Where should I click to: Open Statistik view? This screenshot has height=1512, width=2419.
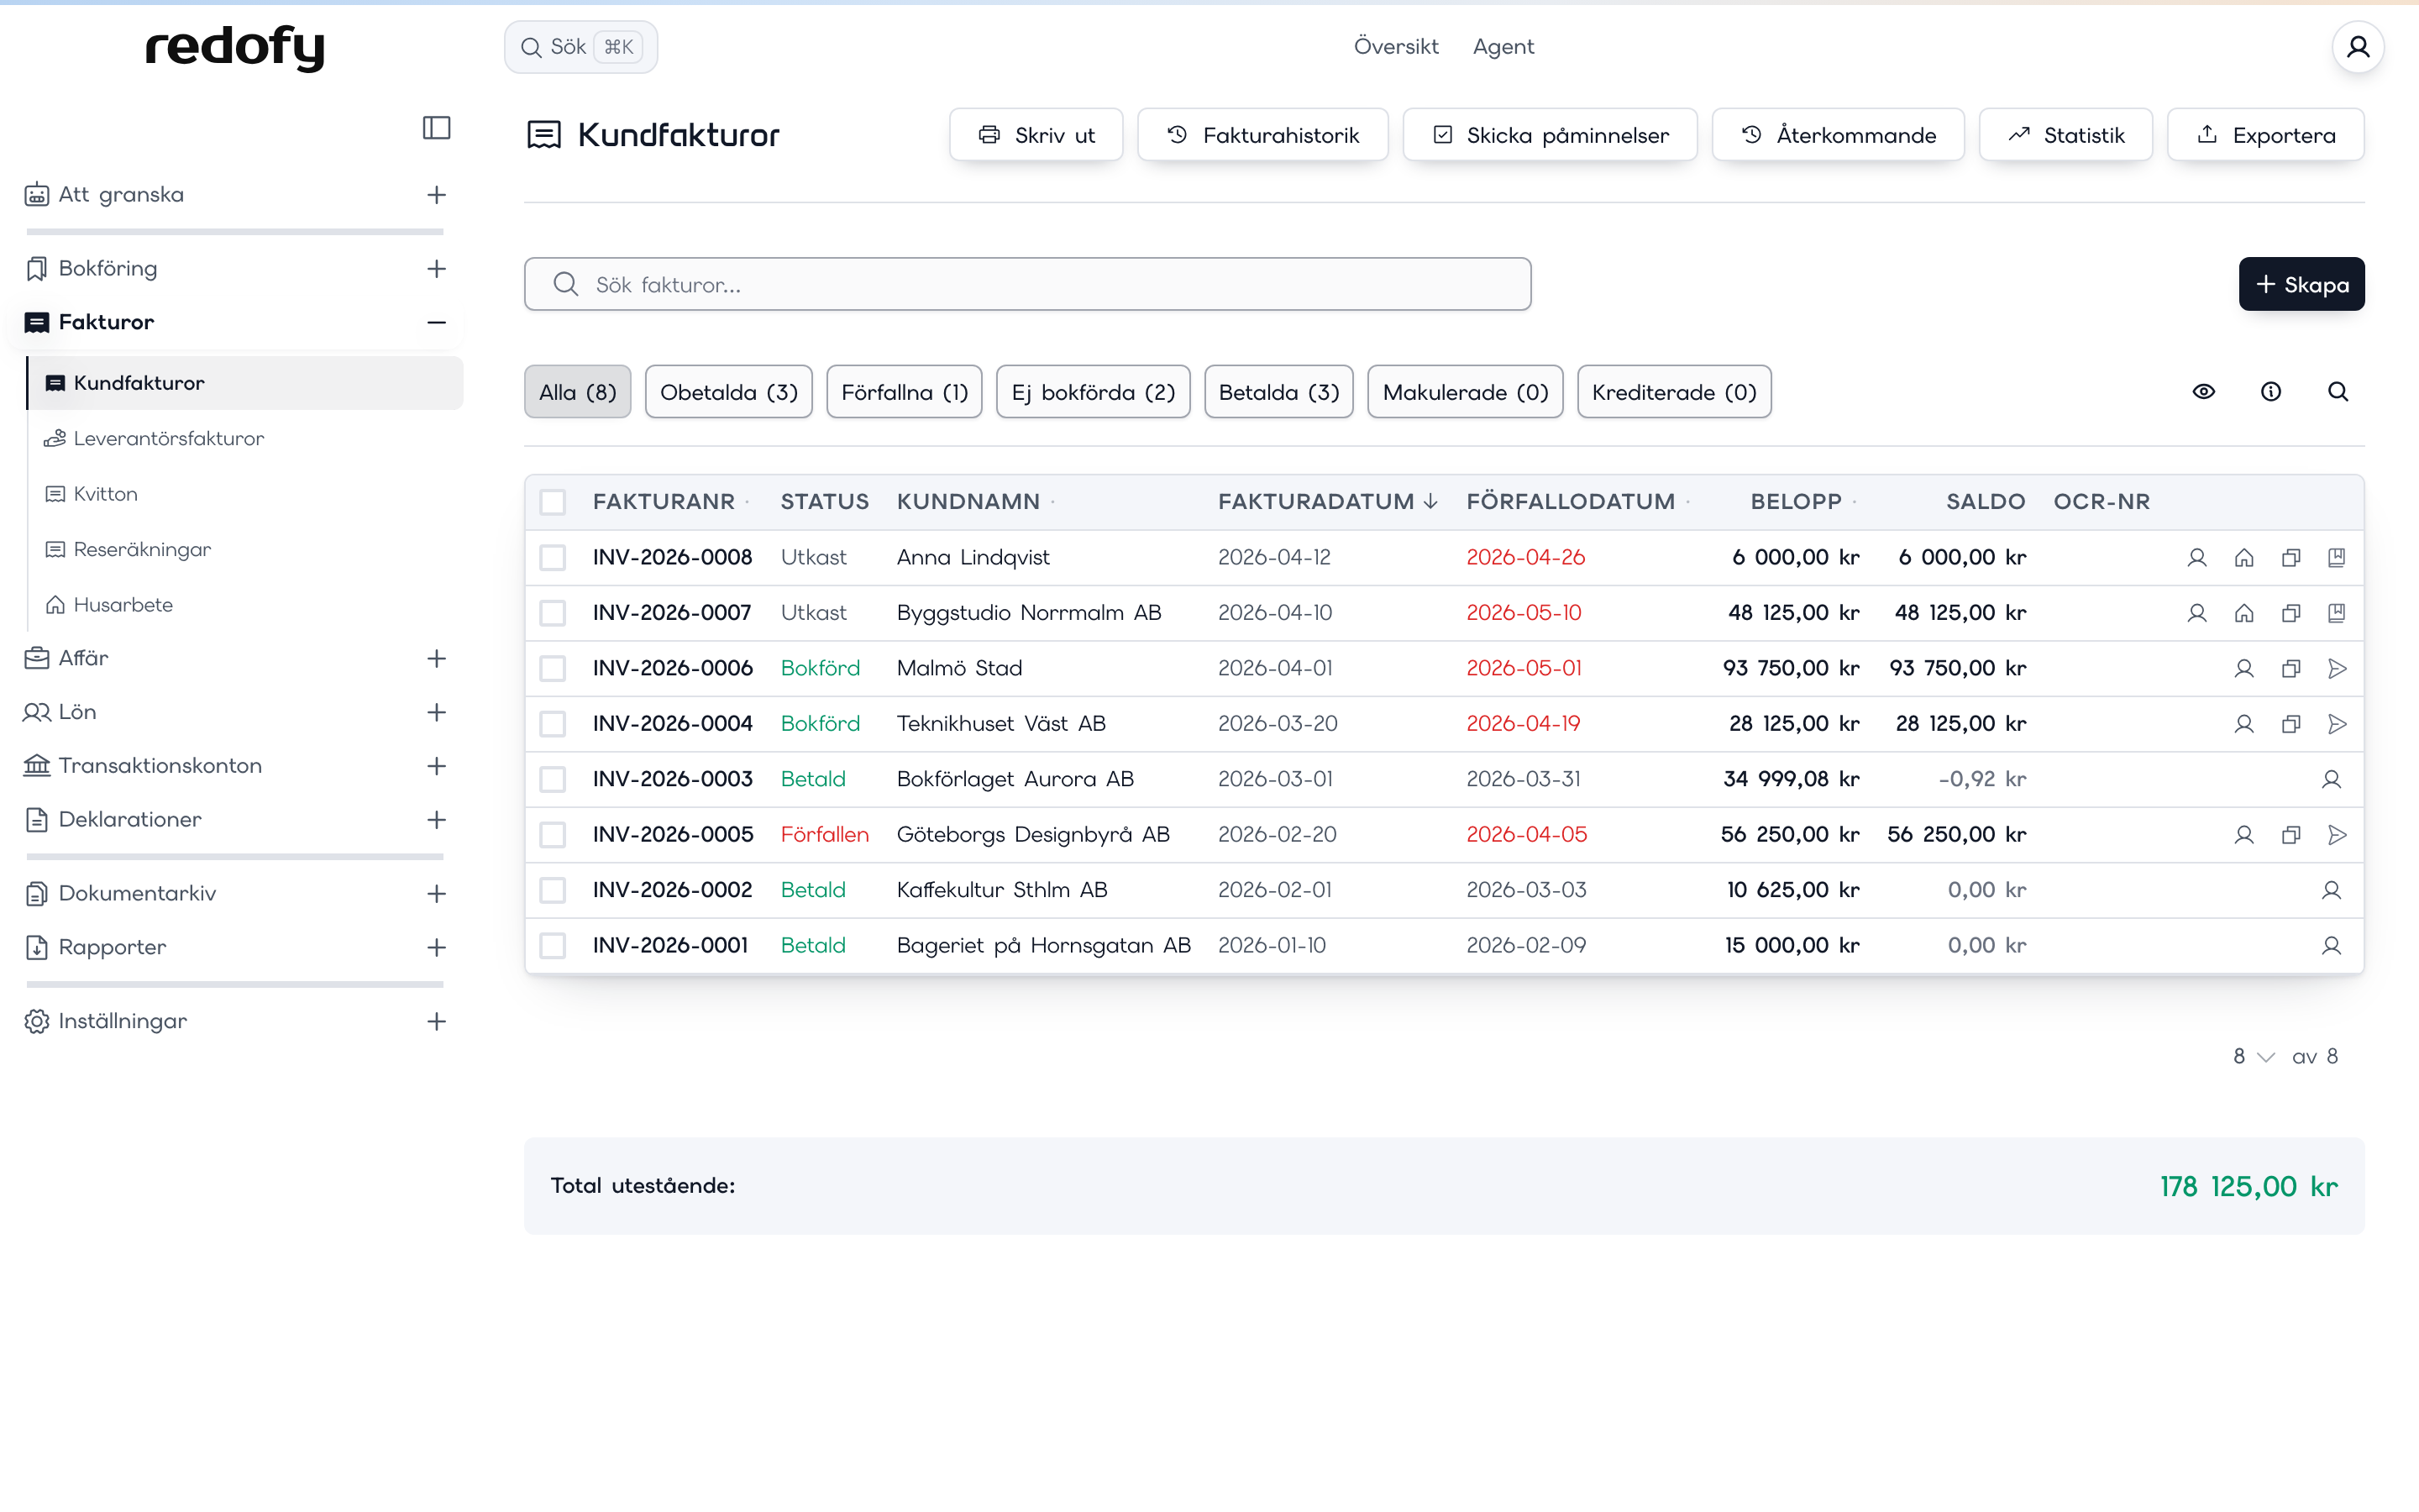pyautogui.click(x=2065, y=135)
